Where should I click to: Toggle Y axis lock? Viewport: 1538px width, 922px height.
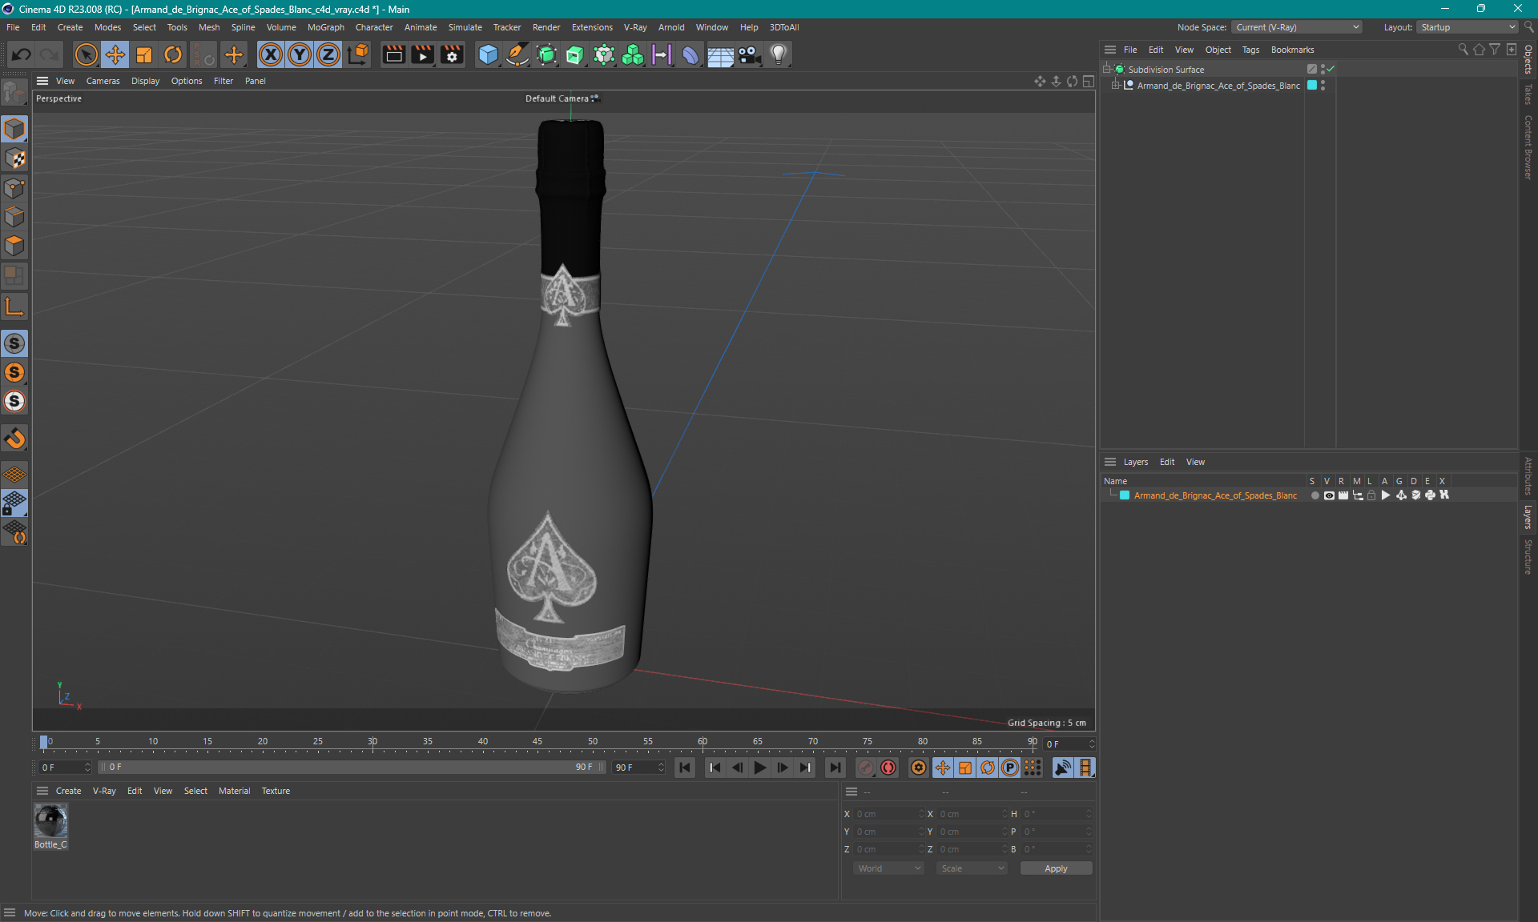click(300, 54)
